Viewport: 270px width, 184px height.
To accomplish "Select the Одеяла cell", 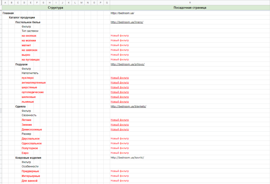I will [20, 107].
